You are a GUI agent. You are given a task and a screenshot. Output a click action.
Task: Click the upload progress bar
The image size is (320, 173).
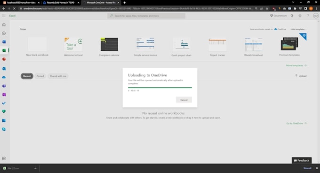[160, 87]
